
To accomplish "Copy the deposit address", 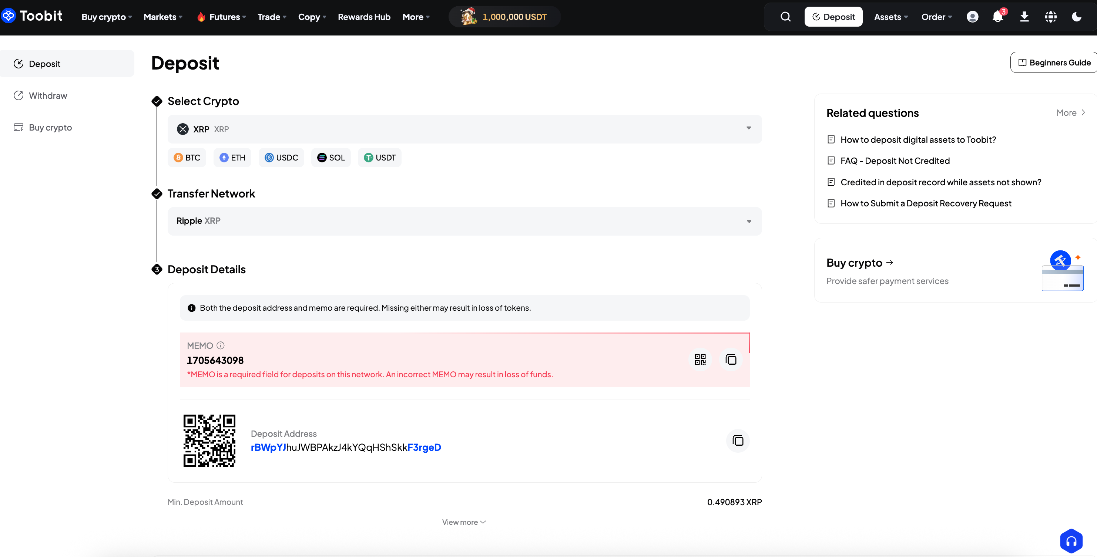I will tap(738, 440).
